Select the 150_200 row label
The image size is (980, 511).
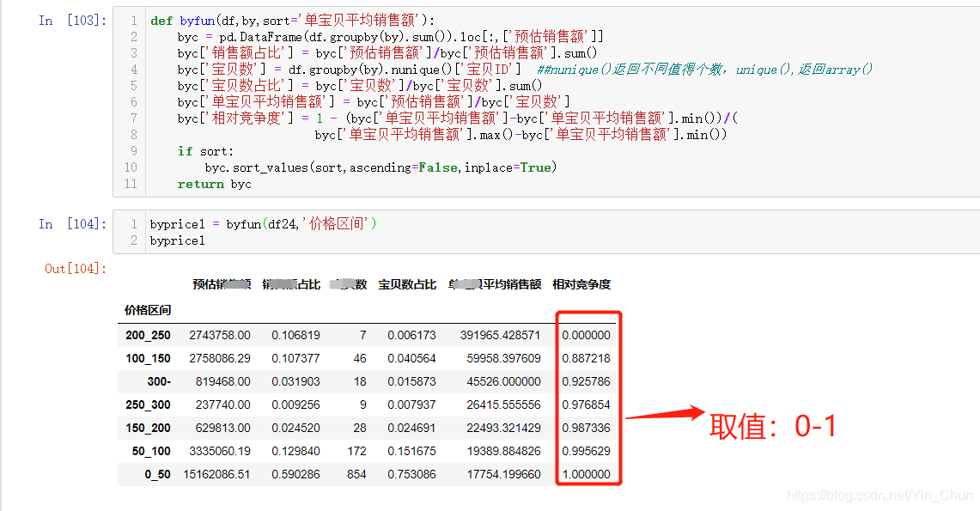pyautogui.click(x=148, y=428)
